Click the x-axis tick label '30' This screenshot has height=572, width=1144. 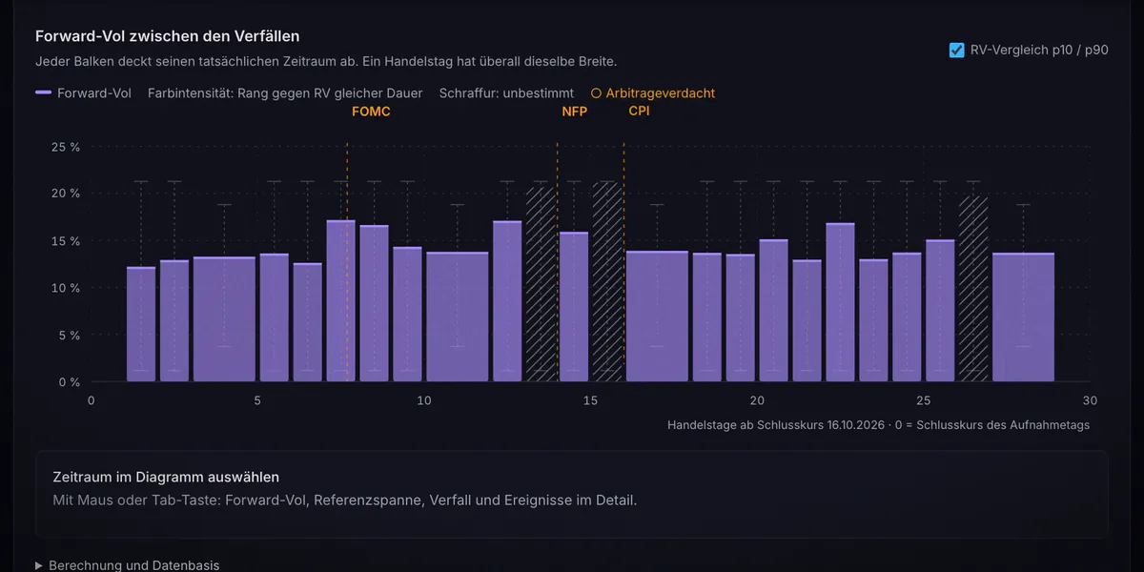click(x=1090, y=400)
